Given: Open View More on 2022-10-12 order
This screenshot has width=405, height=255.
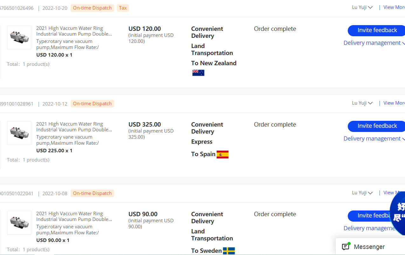Looking at the screenshot, I should (394, 103).
